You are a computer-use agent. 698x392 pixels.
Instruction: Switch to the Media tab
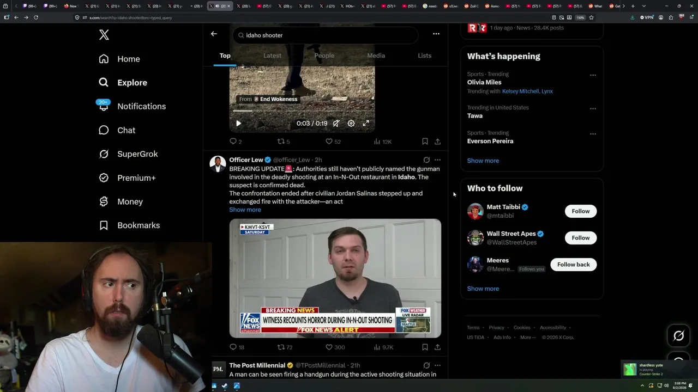376,56
